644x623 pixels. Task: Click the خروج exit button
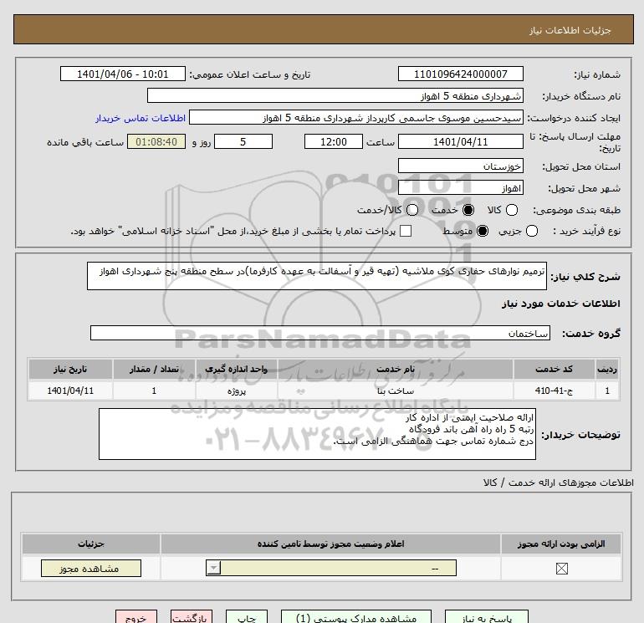pyautogui.click(x=136, y=618)
